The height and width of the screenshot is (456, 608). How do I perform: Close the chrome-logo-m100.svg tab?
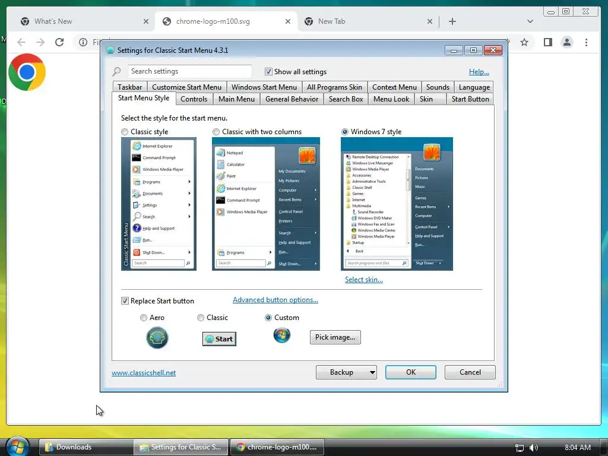(288, 21)
